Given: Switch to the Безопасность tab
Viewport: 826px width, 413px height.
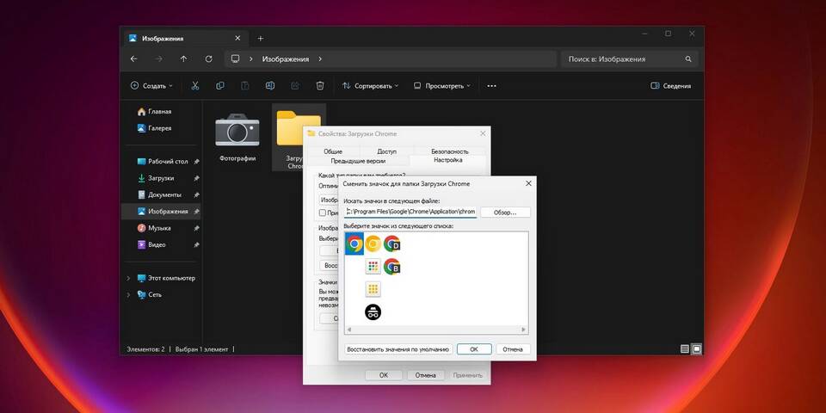Looking at the screenshot, I should 449,151.
